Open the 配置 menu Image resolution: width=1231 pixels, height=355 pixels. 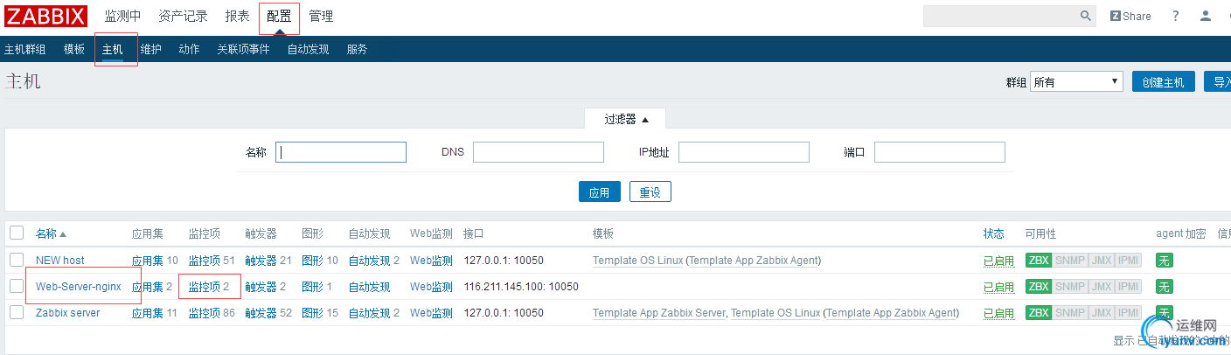click(279, 16)
